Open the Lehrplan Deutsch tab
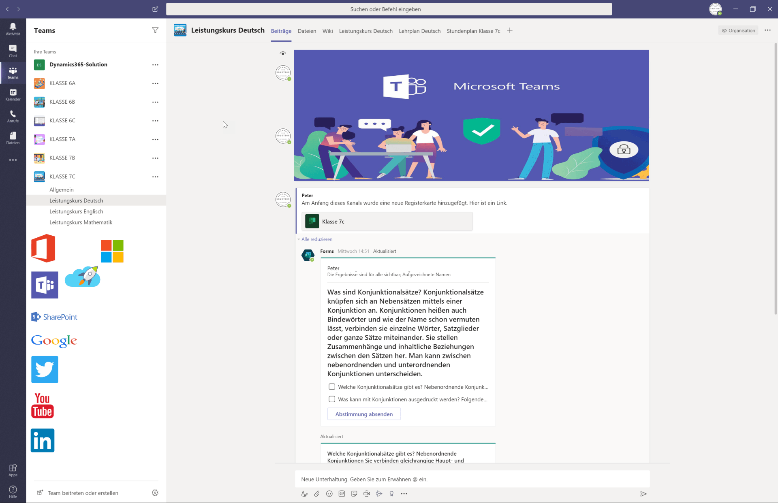 (419, 31)
